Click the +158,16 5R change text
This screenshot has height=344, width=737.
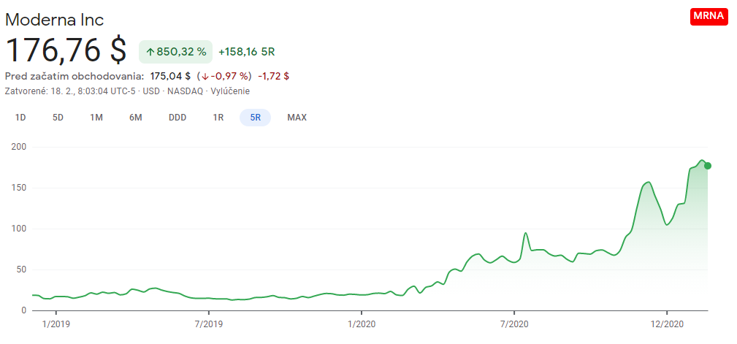pos(247,52)
